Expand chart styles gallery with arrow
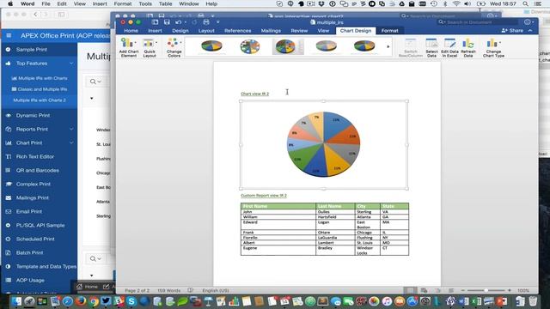The width and height of the screenshot is (550, 309). tap(388, 46)
